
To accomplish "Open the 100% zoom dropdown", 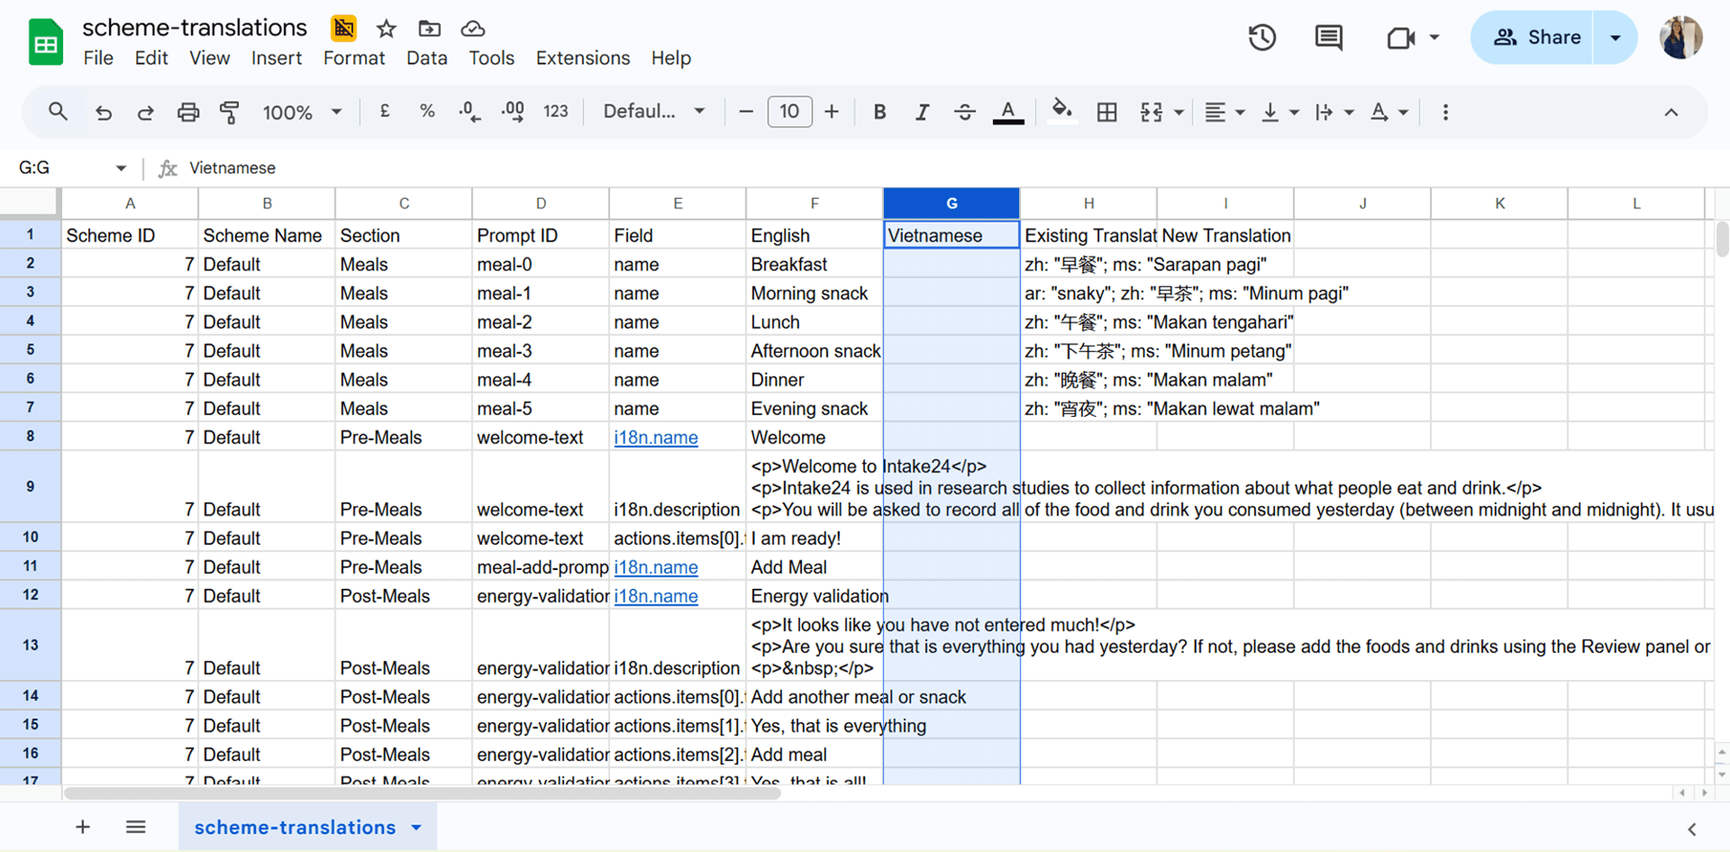I will [x=302, y=112].
